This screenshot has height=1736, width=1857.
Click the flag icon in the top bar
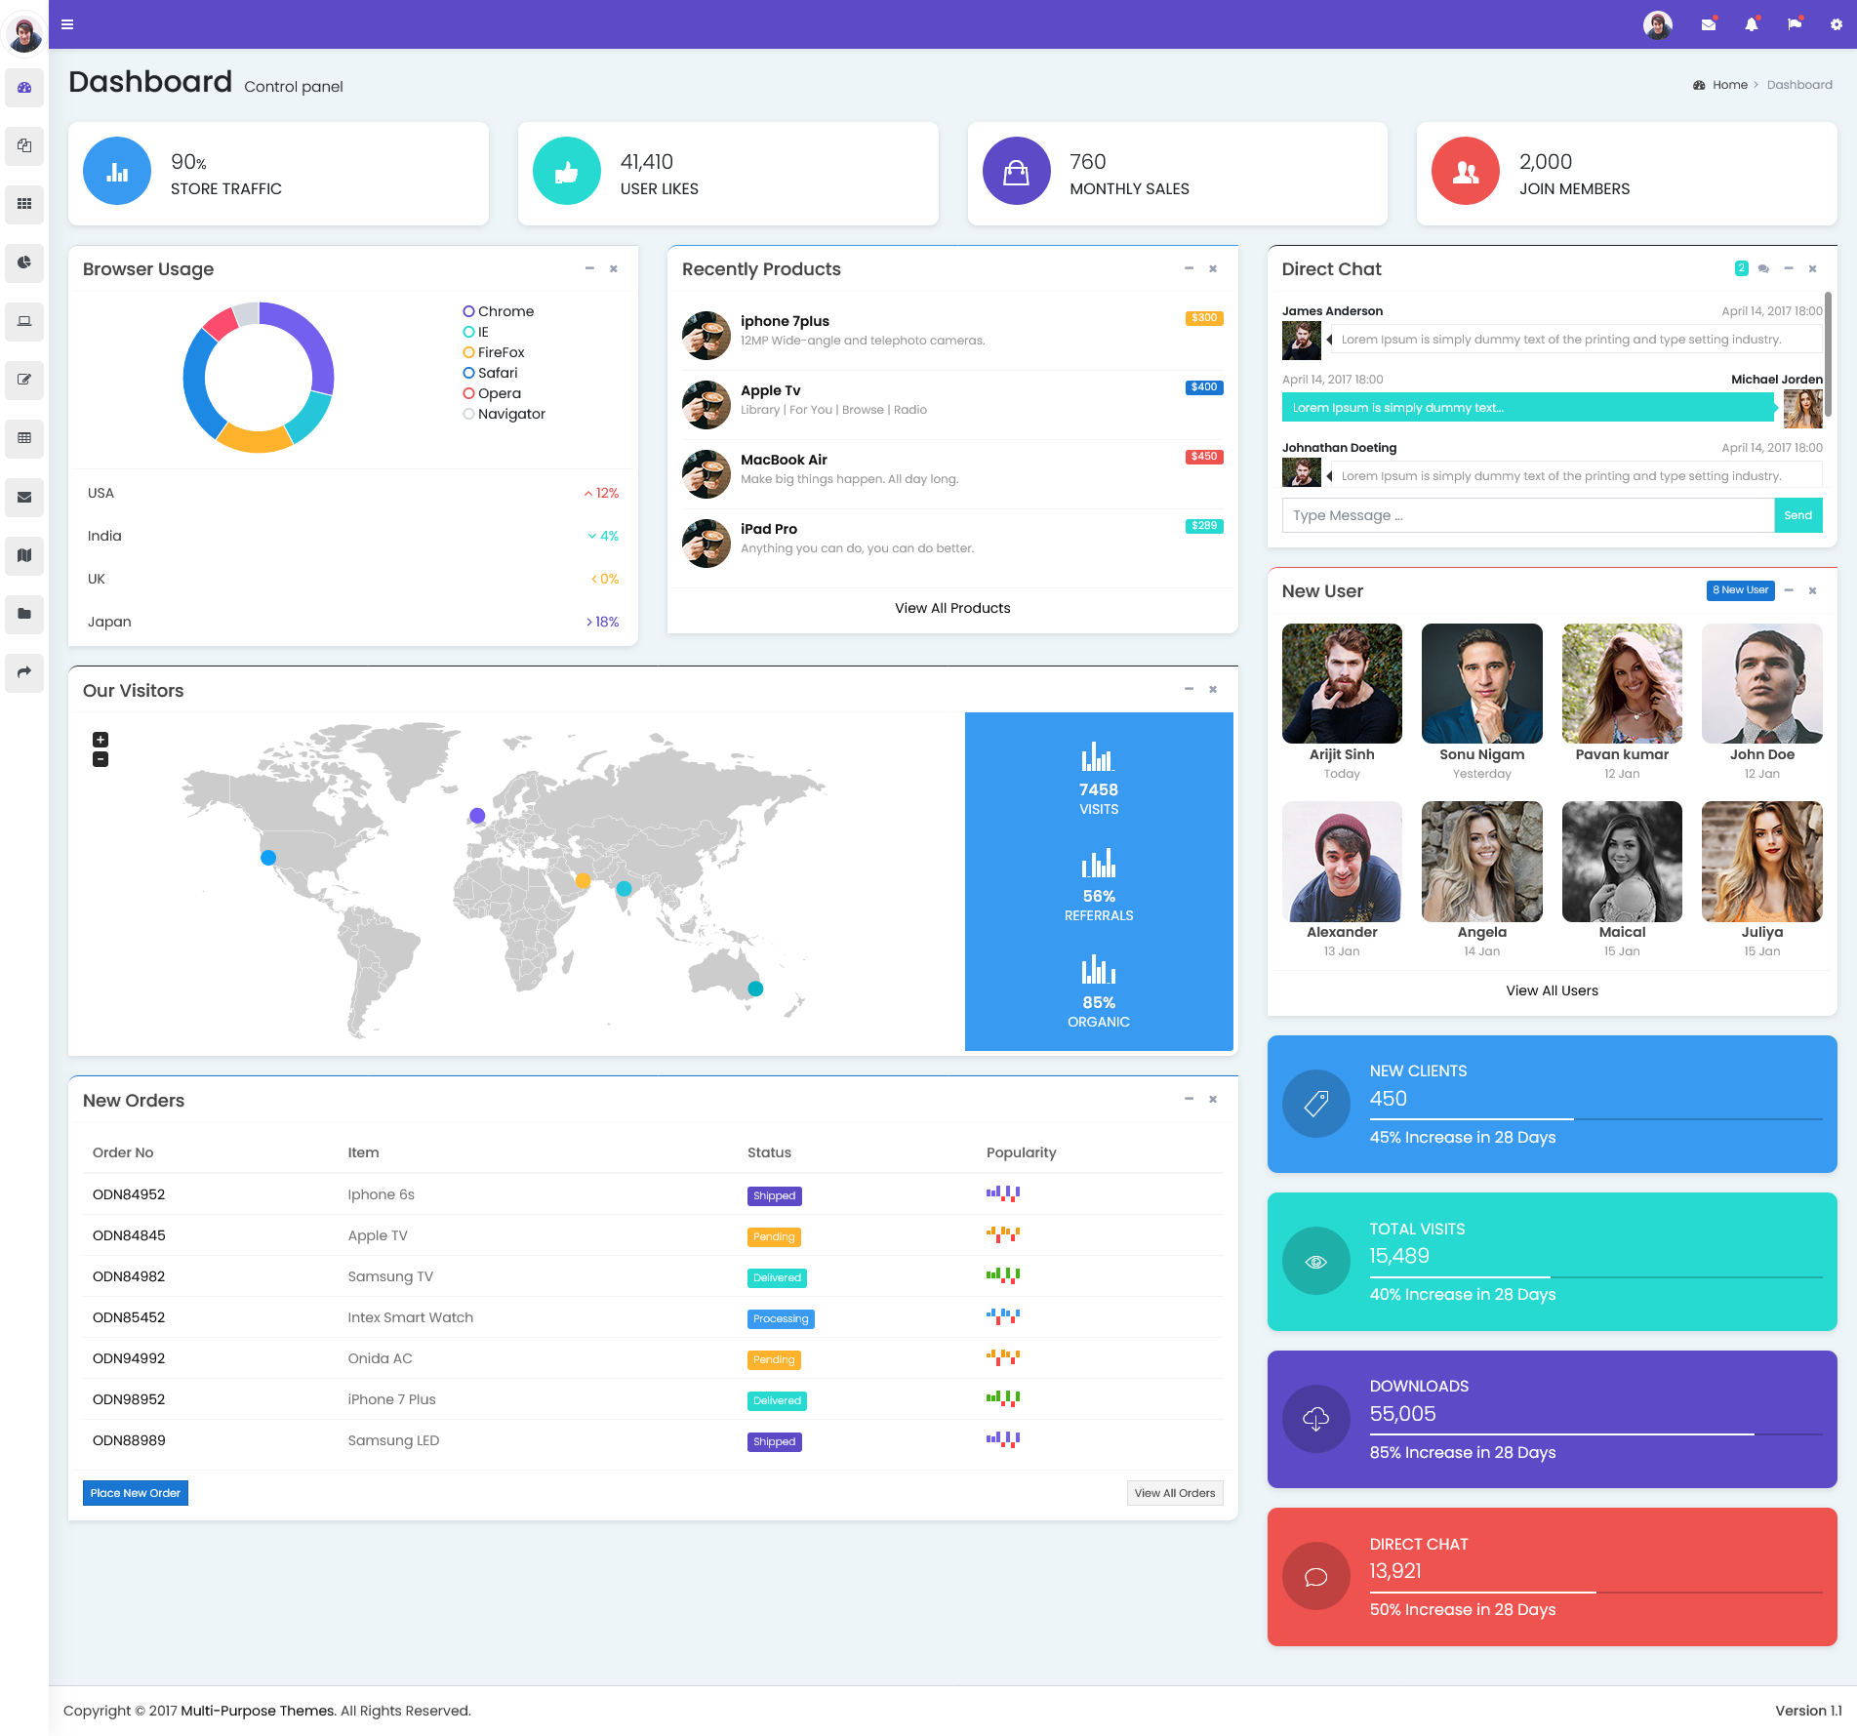point(1794,23)
